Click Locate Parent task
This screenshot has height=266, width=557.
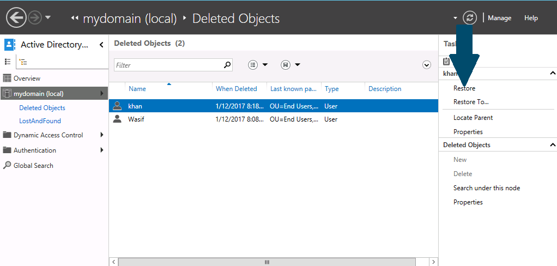tap(473, 118)
